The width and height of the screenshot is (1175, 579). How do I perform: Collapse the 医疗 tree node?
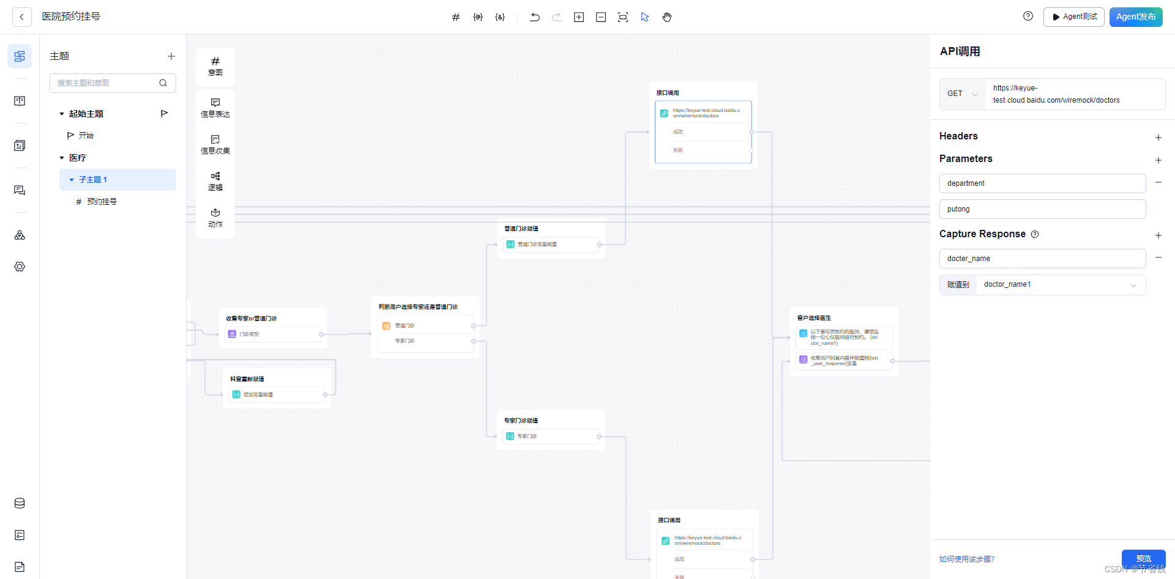click(62, 158)
